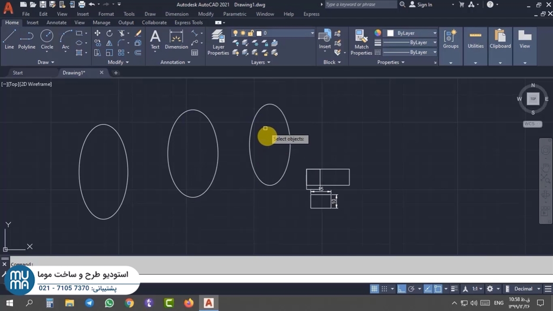Expand the Draw panel
Image resolution: width=553 pixels, height=311 pixels.
[46, 62]
